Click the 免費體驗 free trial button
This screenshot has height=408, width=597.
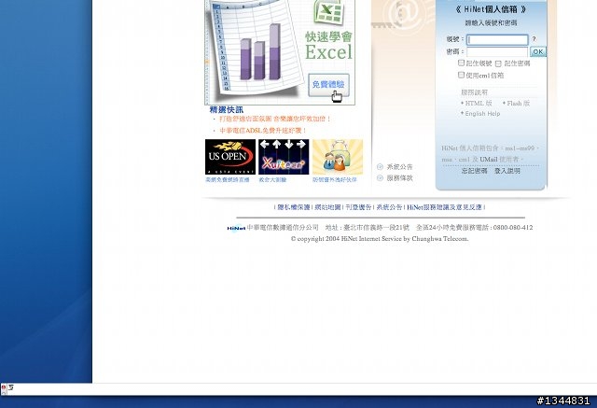[328, 85]
